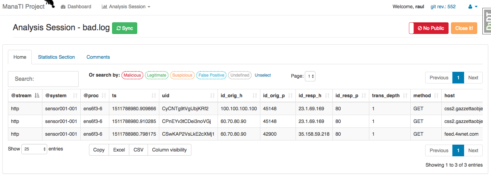Filter by the Malicious label

click(132, 75)
